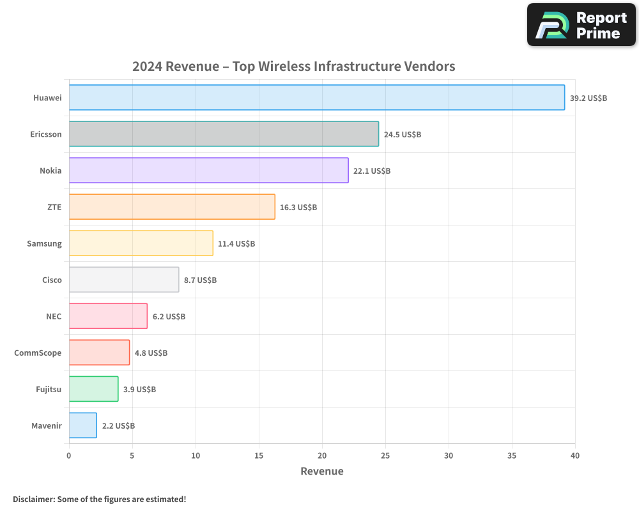Select the 11.4 US$B value label
This screenshot has width=639, height=511.
(x=236, y=243)
